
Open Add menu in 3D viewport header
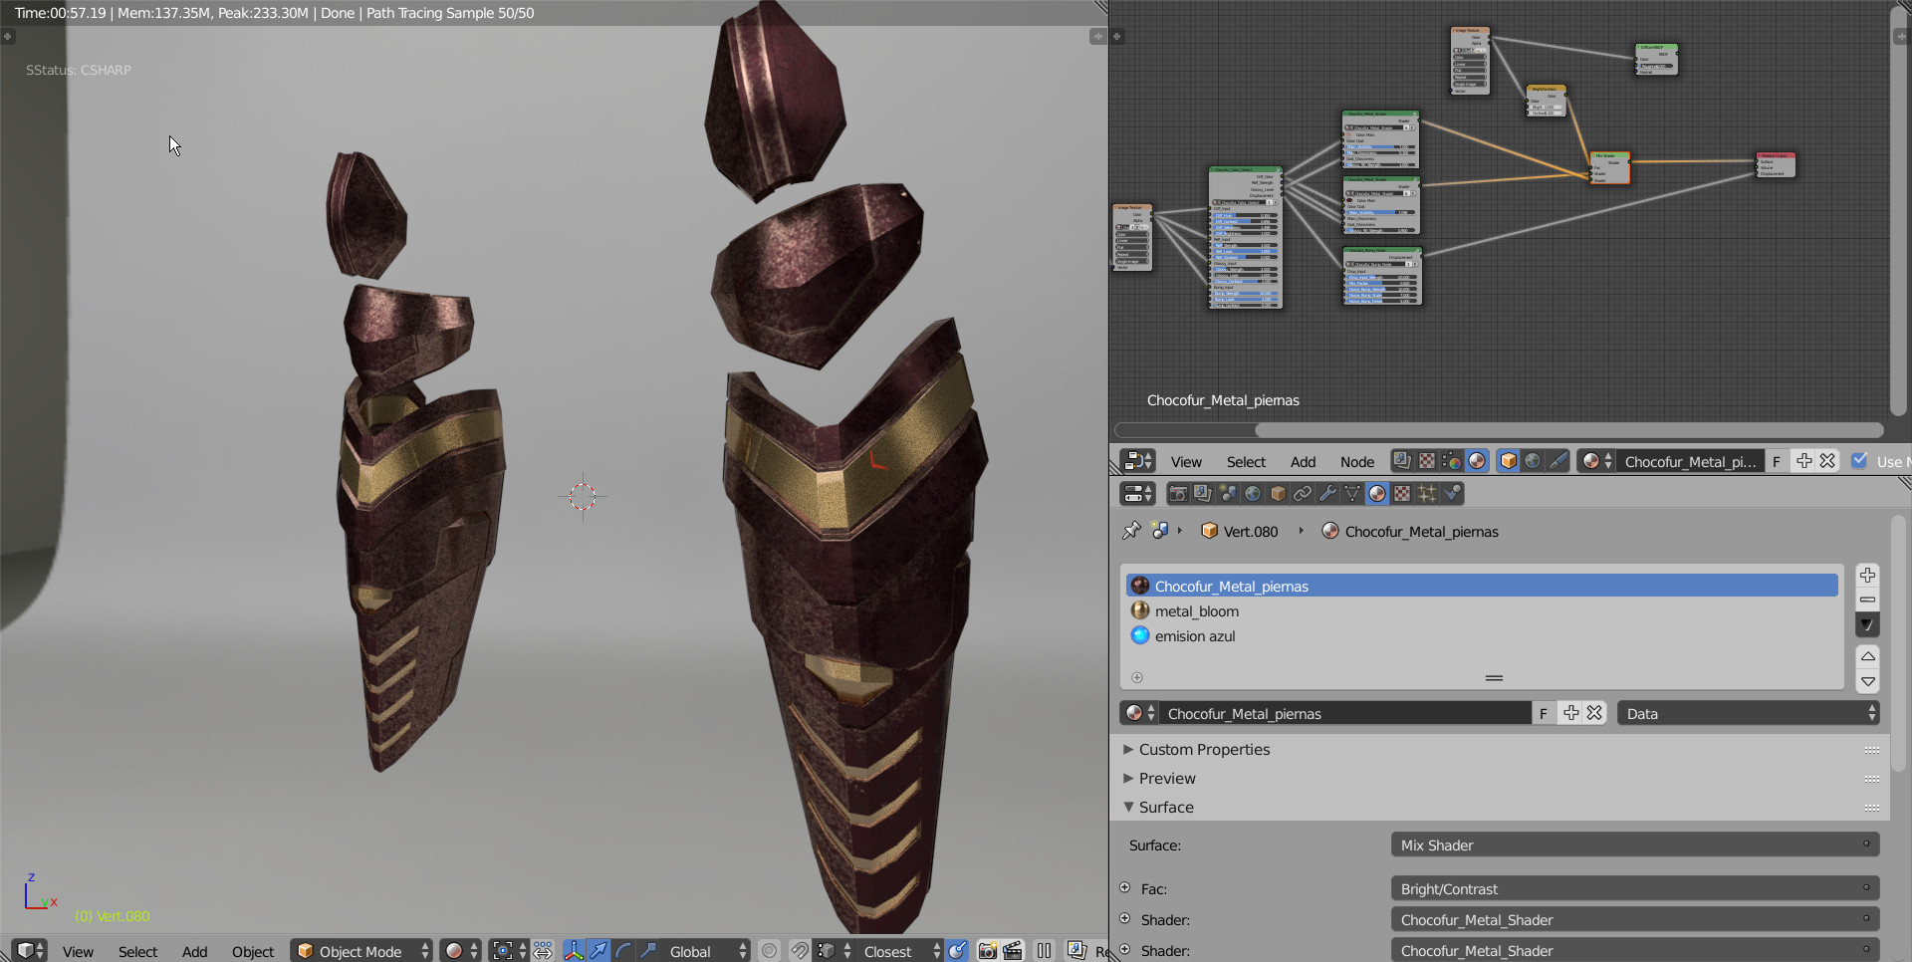coord(194,951)
